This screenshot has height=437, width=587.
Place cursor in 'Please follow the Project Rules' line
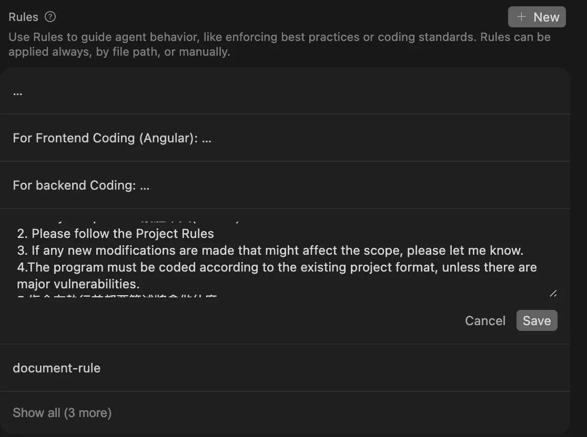click(123, 233)
